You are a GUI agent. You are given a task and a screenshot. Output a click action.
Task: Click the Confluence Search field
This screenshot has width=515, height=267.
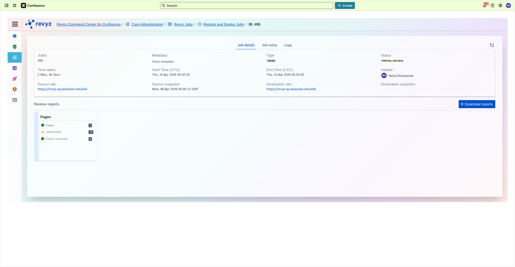247,6
